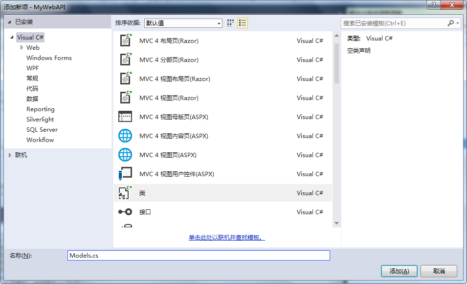Click the MVC 4 分部页(Razor) template icon
Viewport: 467px width, 284px height.
tap(125, 60)
